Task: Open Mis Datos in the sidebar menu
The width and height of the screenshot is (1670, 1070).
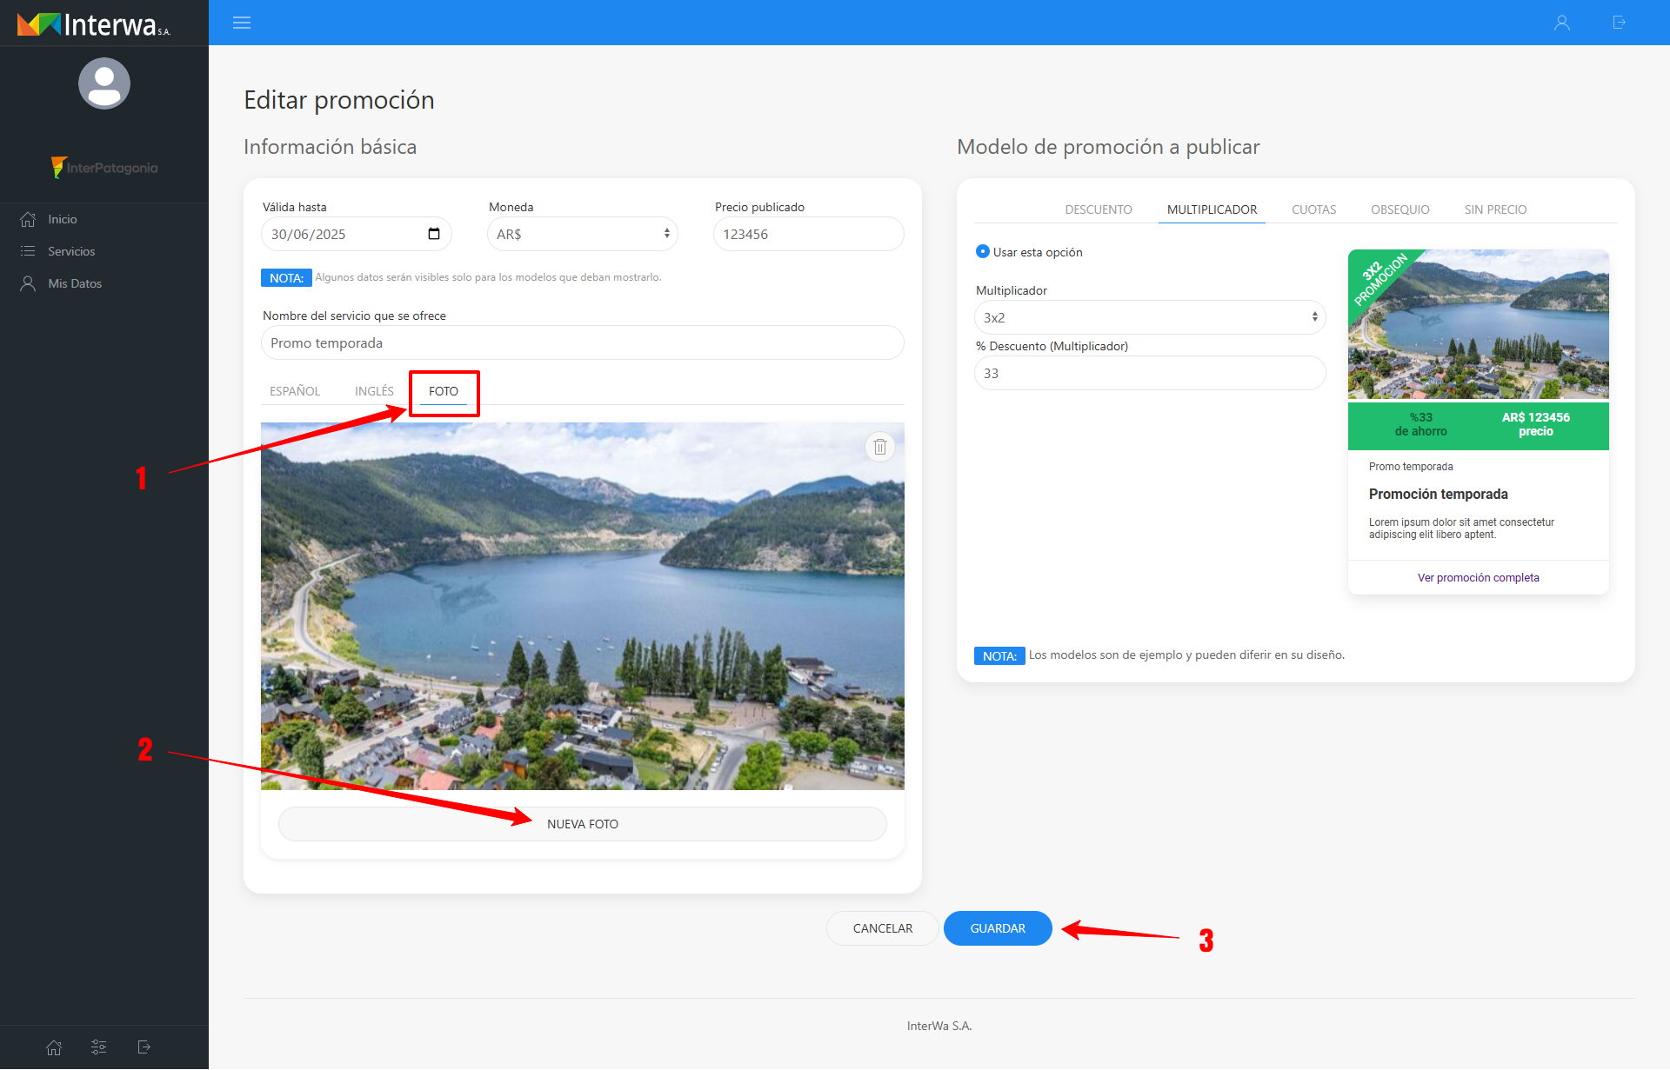Action: tap(75, 283)
